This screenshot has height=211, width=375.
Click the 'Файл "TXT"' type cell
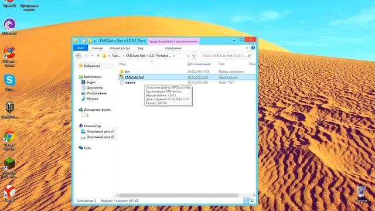coord(227,83)
